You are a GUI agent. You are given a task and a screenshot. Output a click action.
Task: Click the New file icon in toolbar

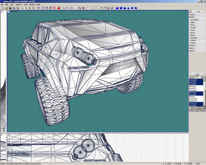(x=2, y=8)
